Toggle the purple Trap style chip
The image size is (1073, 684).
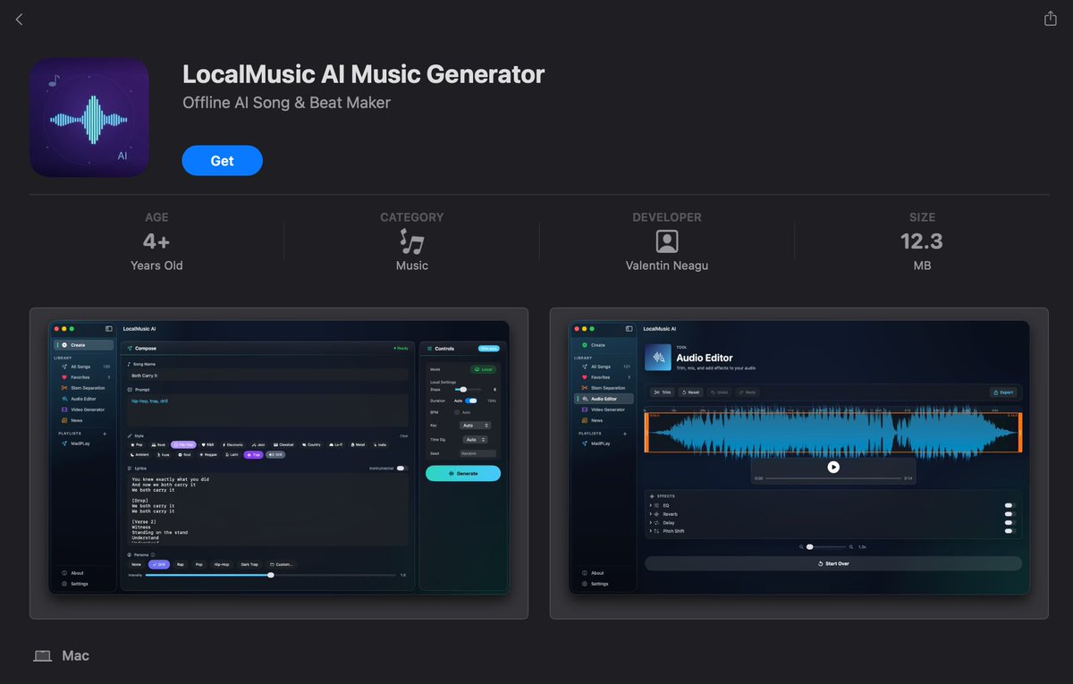point(253,455)
